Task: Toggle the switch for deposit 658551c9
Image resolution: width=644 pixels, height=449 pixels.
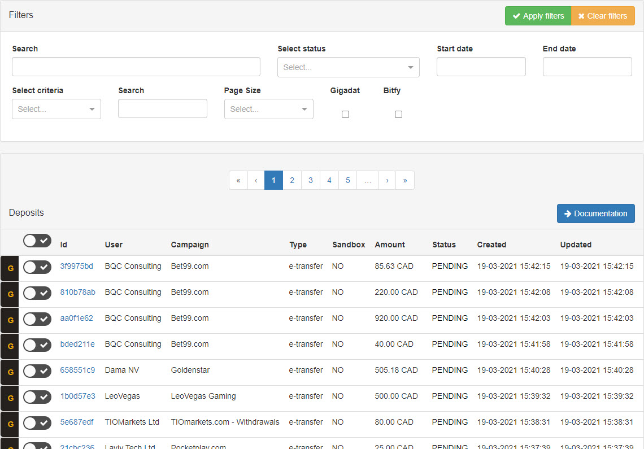Action: (x=37, y=371)
